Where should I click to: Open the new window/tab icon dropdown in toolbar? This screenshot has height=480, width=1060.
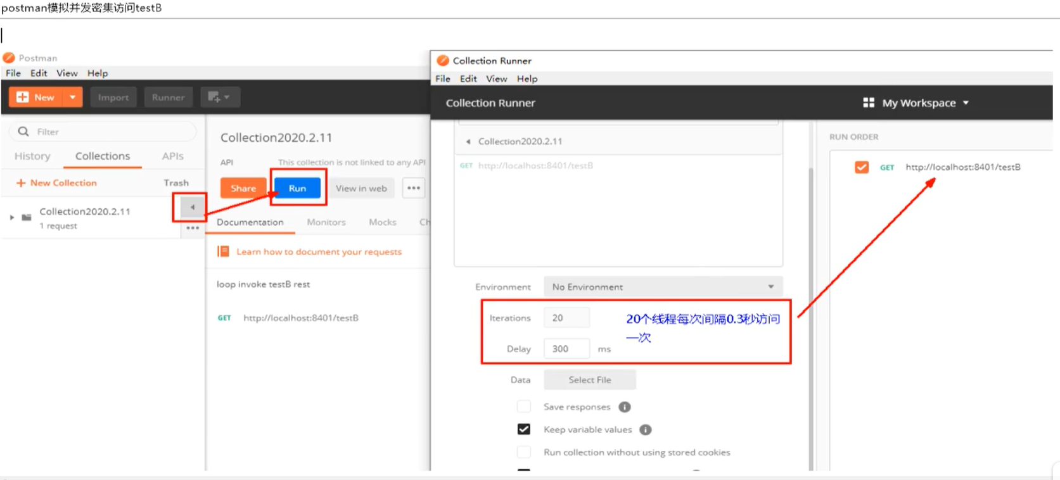(220, 97)
